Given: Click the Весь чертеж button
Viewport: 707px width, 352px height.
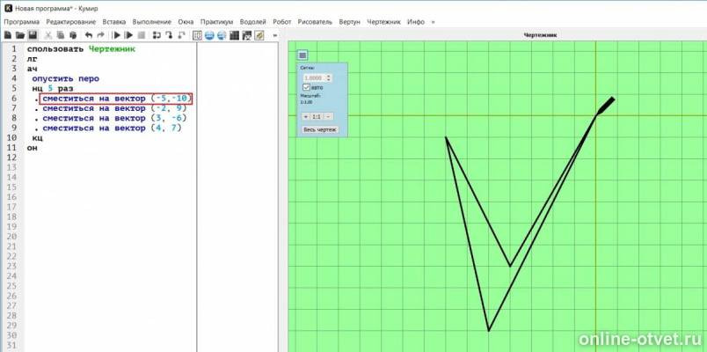Looking at the screenshot, I should pos(320,129).
